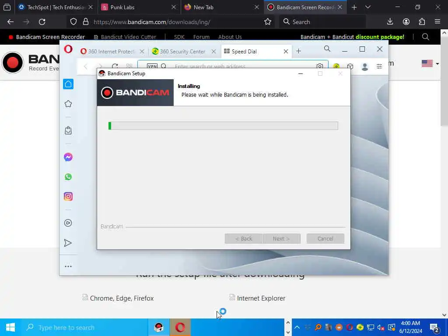Image resolution: width=448 pixels, height=336 pixels.
Task: Add new tab in Opera window
Action: [298, 51]
